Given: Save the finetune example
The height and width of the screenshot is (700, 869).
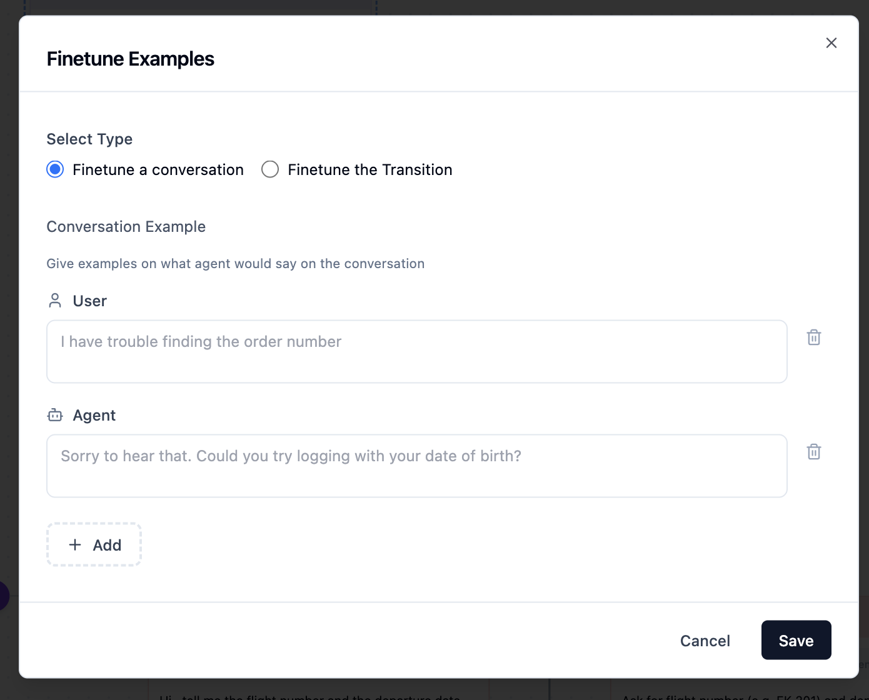Looking at the screenshot, I should pyautogui.click(x=795, y=640).
